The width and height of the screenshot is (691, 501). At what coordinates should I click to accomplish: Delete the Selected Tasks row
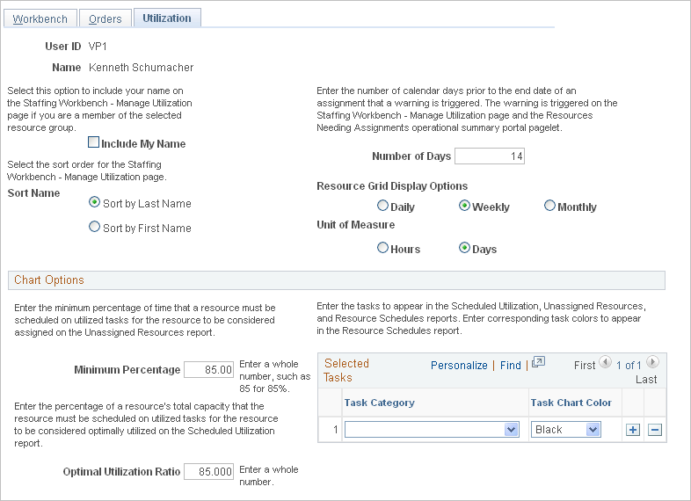[655, 430]
